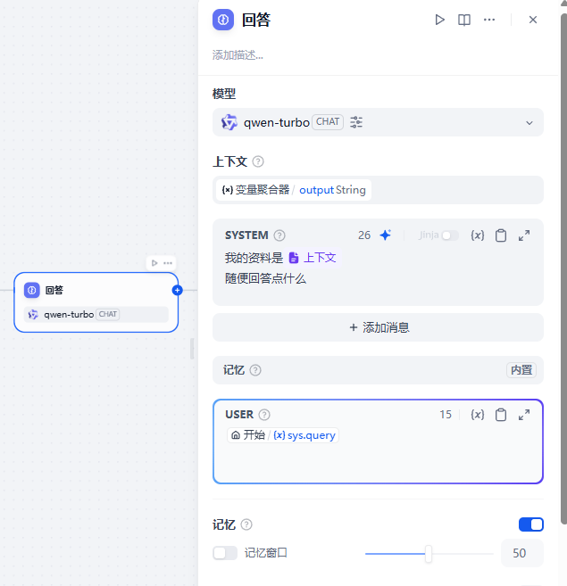Click the model parameter settings sliders icon
This screenshot has height=586, width=567.
coord(356,122)
